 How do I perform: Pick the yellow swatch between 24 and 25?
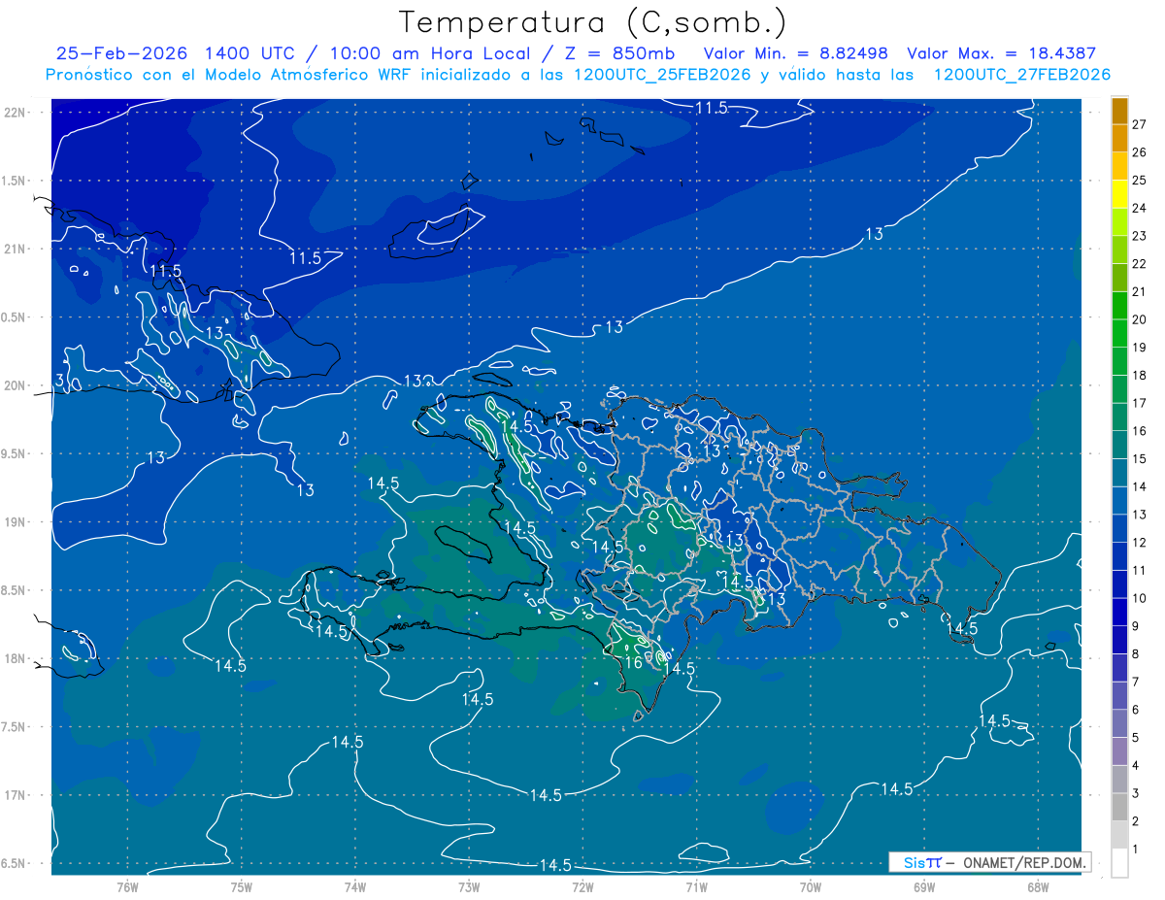1120,194
